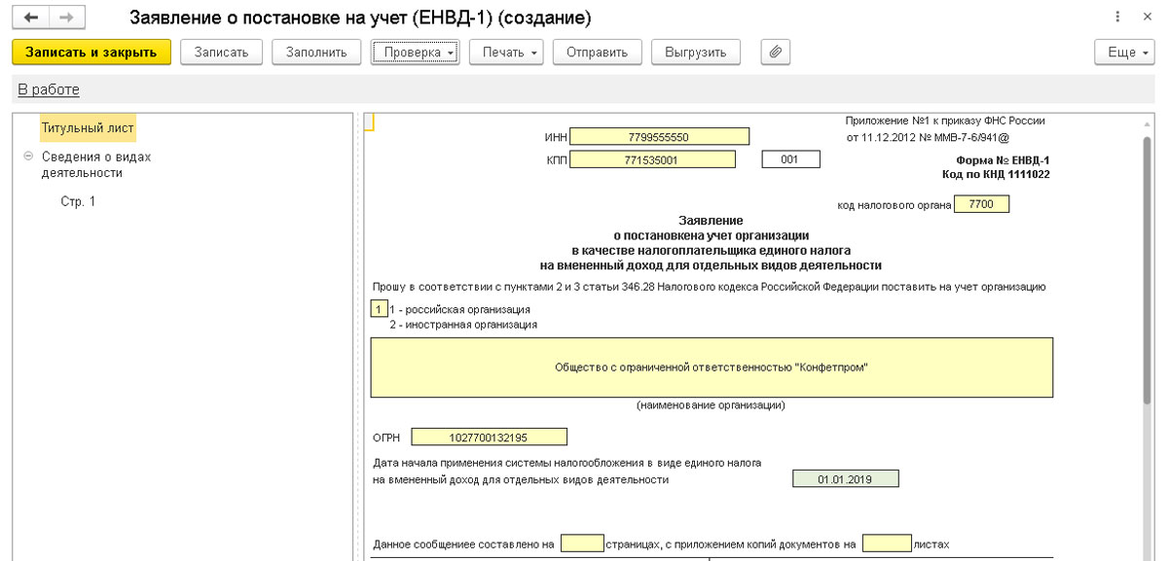The image size is (1168, 561).
Task: Click the Выгрузить button
Action: coord(696,52)
